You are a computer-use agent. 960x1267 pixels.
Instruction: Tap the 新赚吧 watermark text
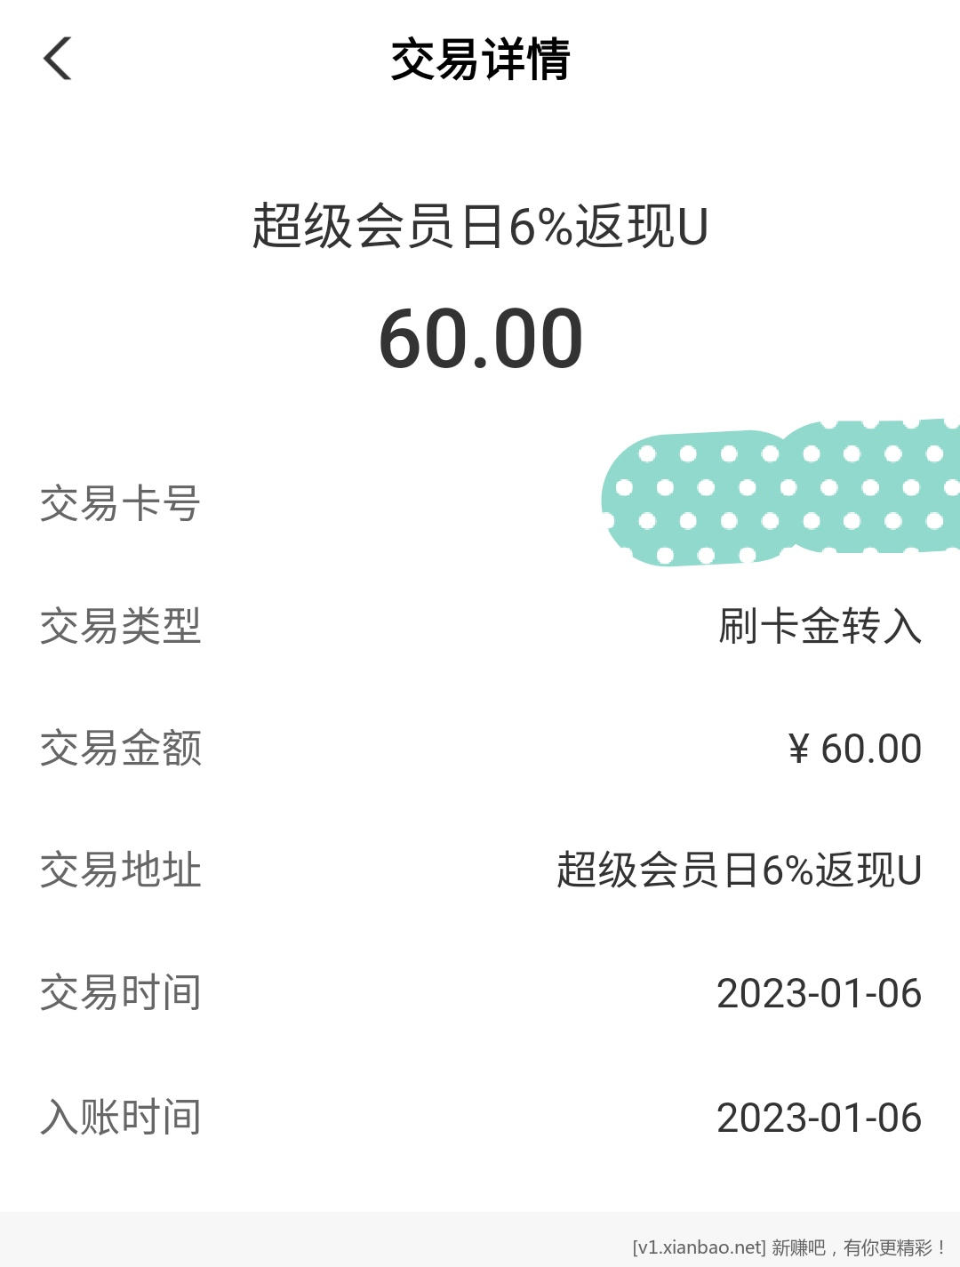798,1247
